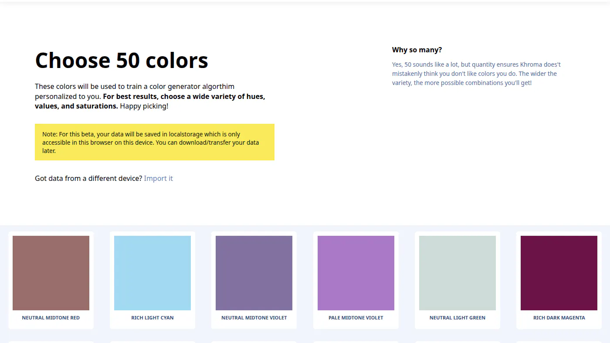Screen dimensions: 610x343
Task: Click the PALE MIDTONE VIOLET label
Action: pos(356,318)
